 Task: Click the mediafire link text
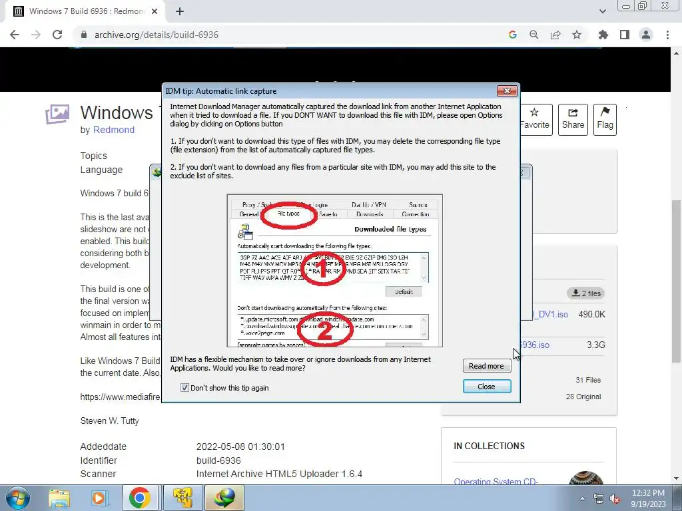tap(120, 397)
